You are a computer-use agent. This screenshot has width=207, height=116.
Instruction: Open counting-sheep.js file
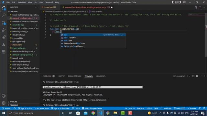(x=20, y=32)
